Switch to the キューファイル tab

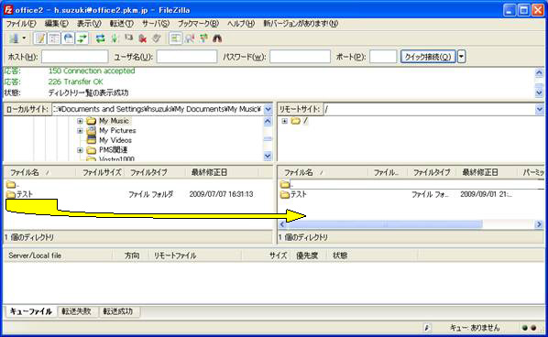pyautogui.click(x=31, y=311)
